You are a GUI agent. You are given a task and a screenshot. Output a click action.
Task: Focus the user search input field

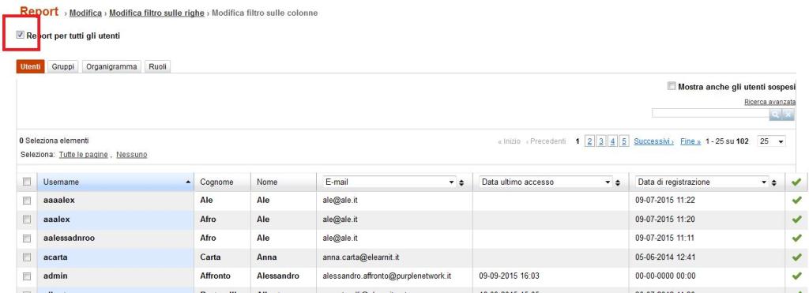710,114
